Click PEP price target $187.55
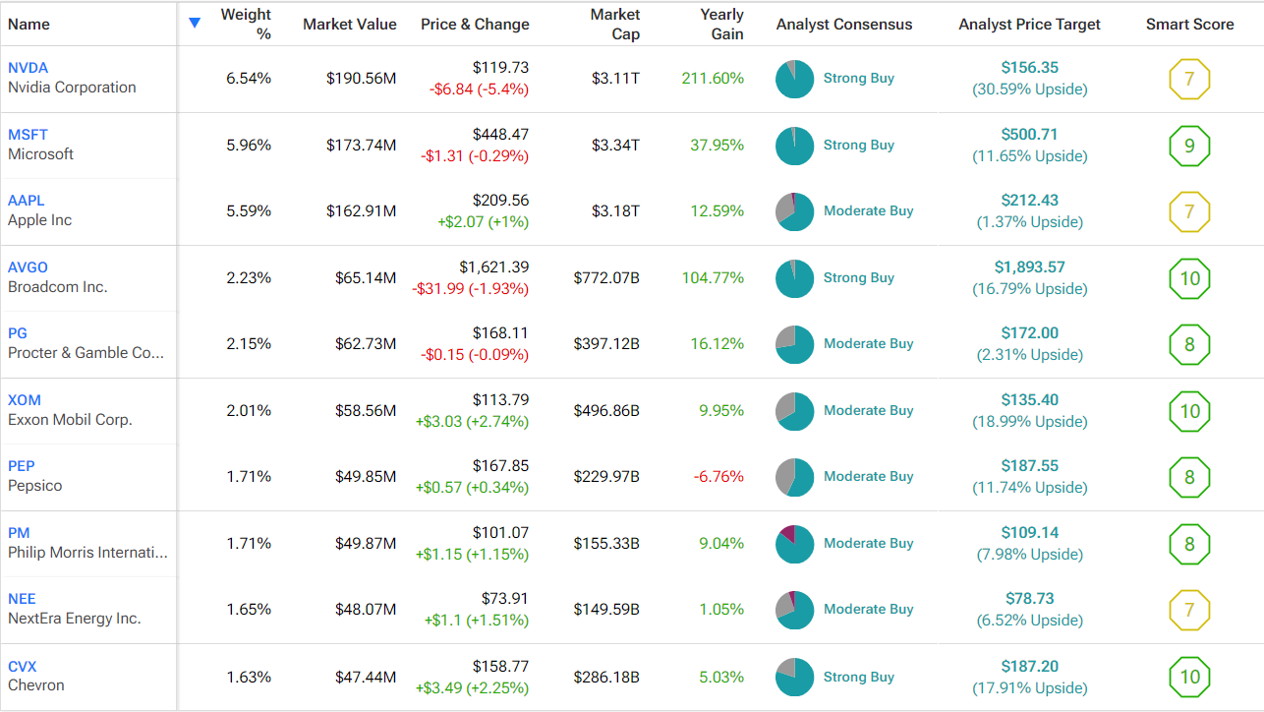Screen dimensions: 1264x712 coord(1030,466)
